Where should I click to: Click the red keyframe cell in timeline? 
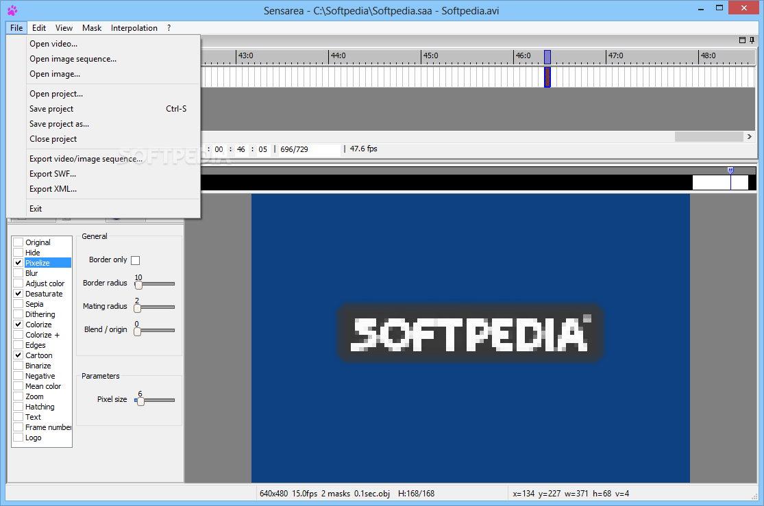(x=547, y=77)
